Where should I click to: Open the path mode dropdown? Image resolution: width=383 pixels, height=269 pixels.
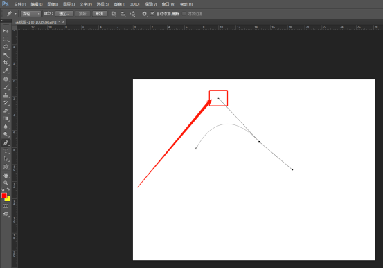[30, 14]
